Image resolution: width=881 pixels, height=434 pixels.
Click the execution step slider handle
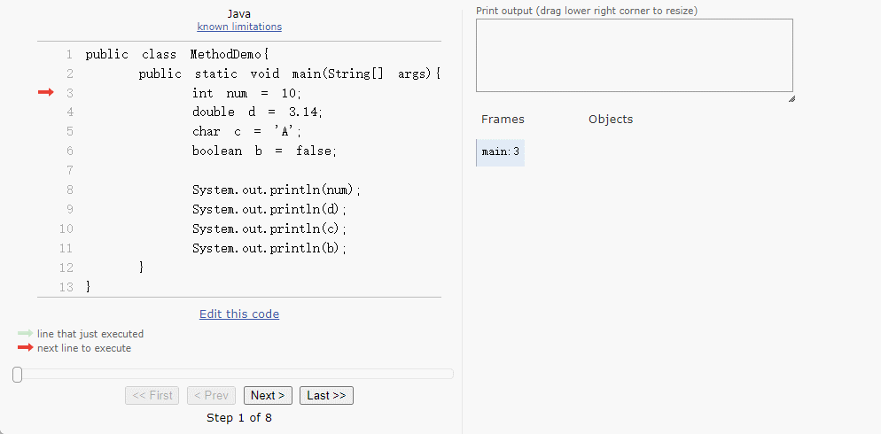[x=17, y=375]
